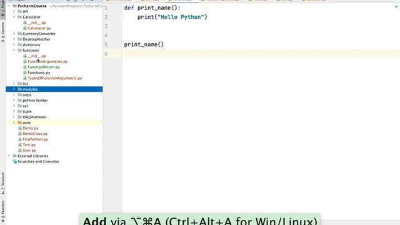This screenshot has width=400, height=225.
Task: Click the file icon of TypesOfFunctionArguments.py
Action: click(25, 78)
